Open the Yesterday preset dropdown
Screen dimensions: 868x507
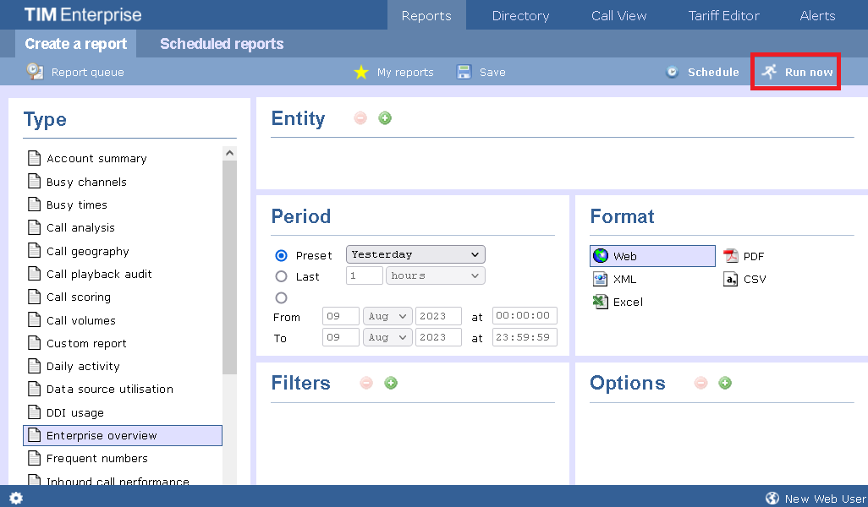(415, 254)
